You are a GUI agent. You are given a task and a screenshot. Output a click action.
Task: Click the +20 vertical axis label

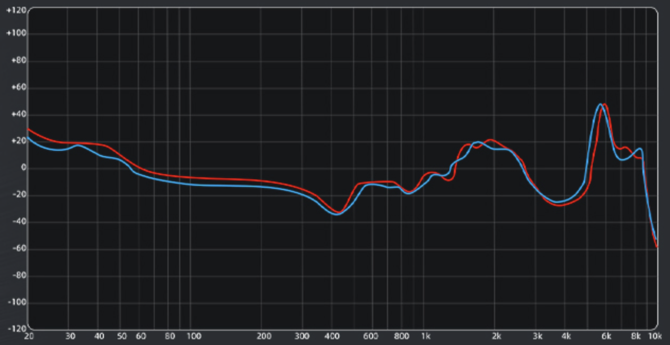pyautogui.click(x=18, y=141)
